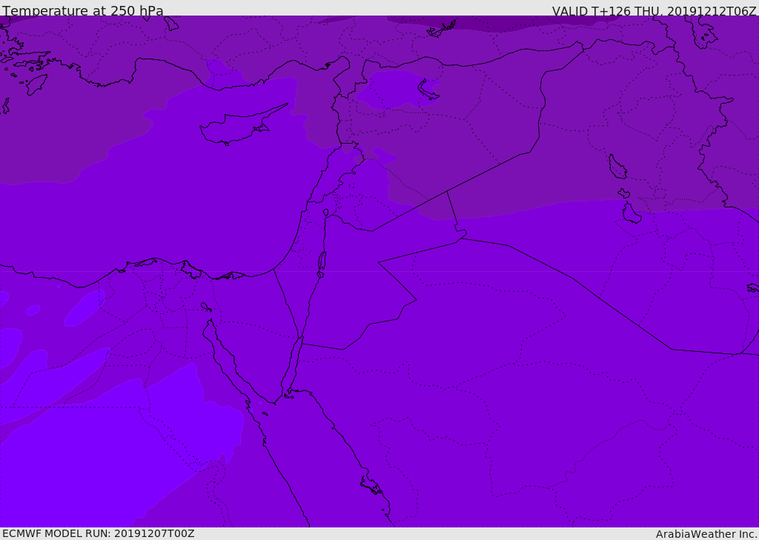Click the 'VALID T+126 THU. 20191212T06Z' label
Image resolution: width=759 pixels, height=540 pixels.
pos(654,11)
